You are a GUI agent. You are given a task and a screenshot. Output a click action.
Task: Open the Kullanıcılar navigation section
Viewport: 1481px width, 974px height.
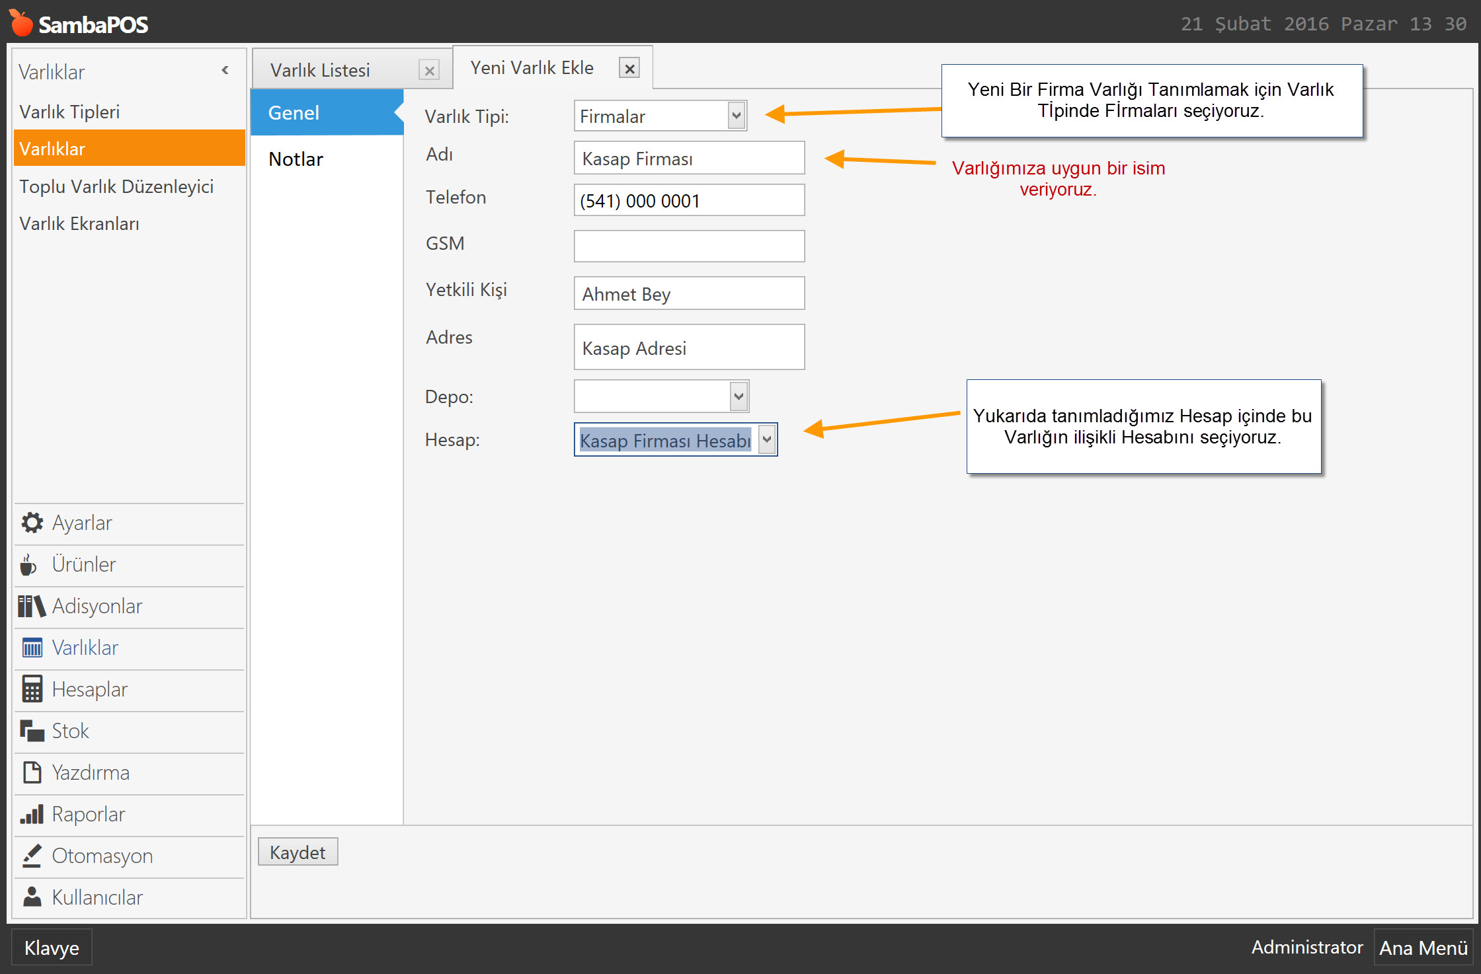[130, 897]
